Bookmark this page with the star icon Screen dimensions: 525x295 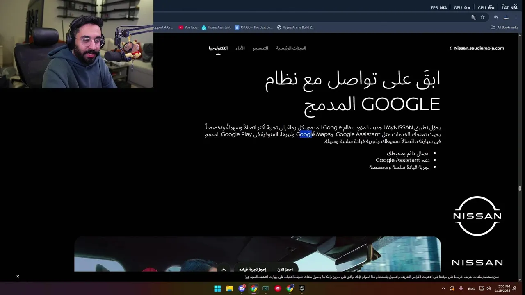tap(483, 17)
